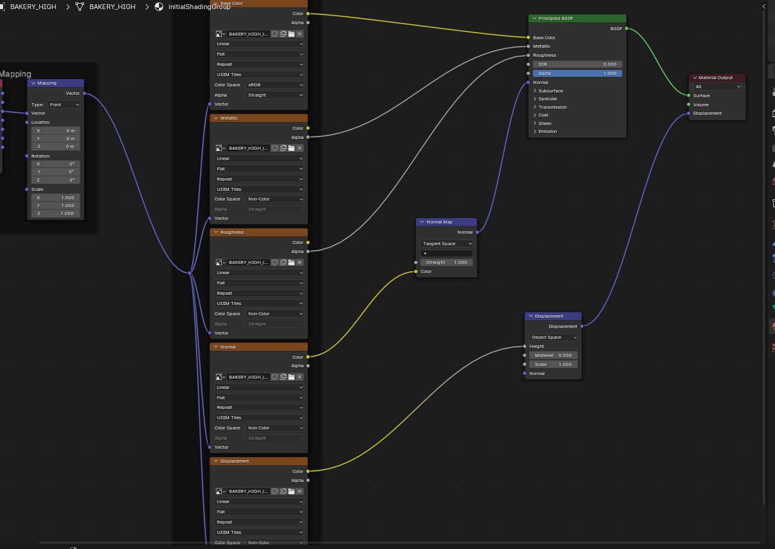Open Linear interpolation dropdown in Metallic node
The image size is (775, 549).
pos(259,158)
